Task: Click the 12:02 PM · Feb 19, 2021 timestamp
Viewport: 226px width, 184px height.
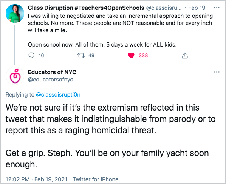Action: point(36,179)
